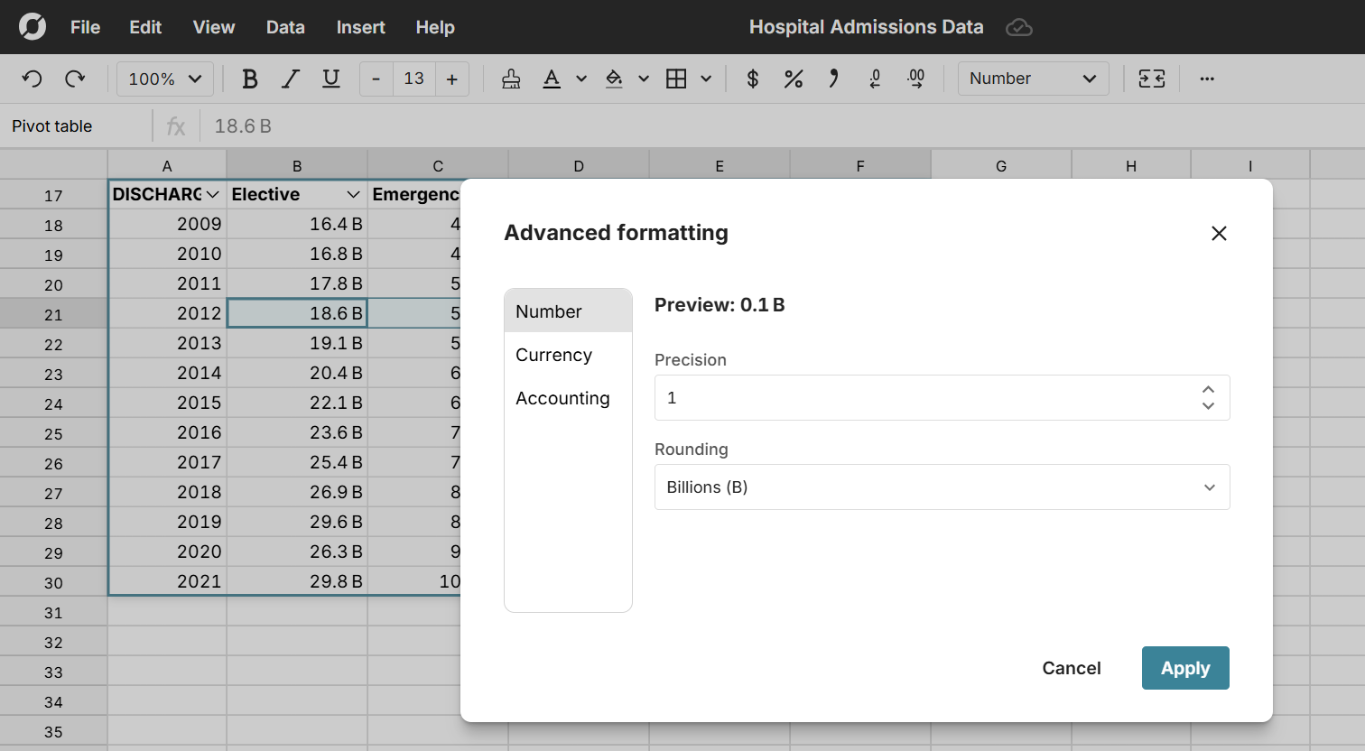This screenshot has width=1365, height=751.
Task: Cancel the Advanced formatting dialog
Action: coord(1071,668)
